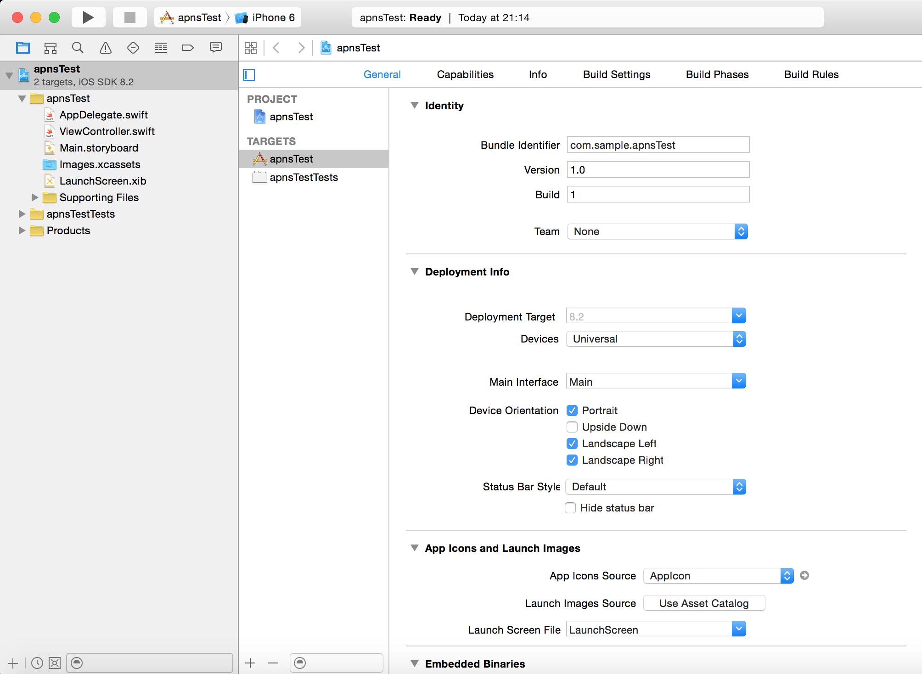The image size is (922, 674).
Task: Switch to the General tab
Action: (x=382, y=74)
